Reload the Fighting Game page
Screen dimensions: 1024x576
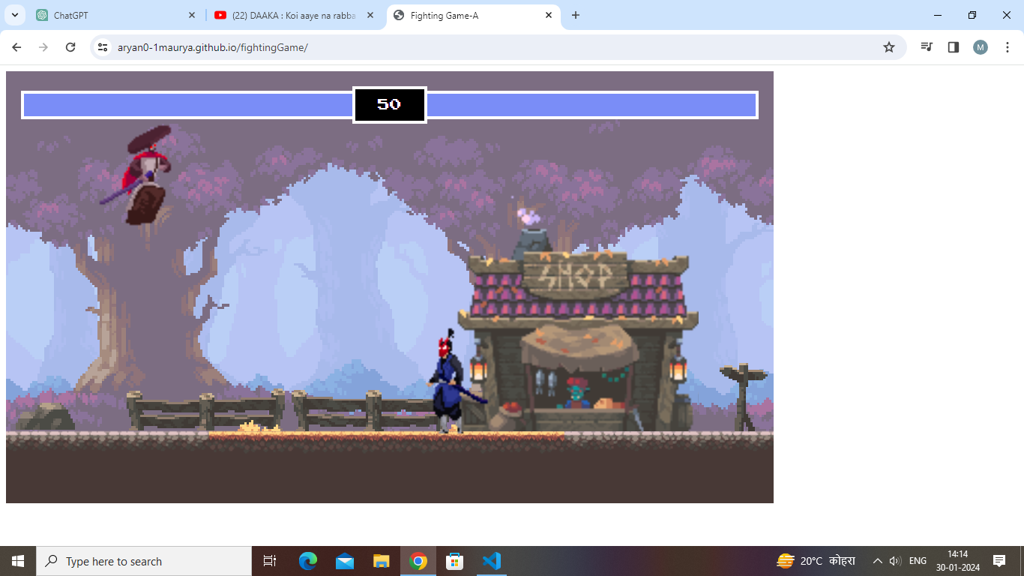(70, 46)
